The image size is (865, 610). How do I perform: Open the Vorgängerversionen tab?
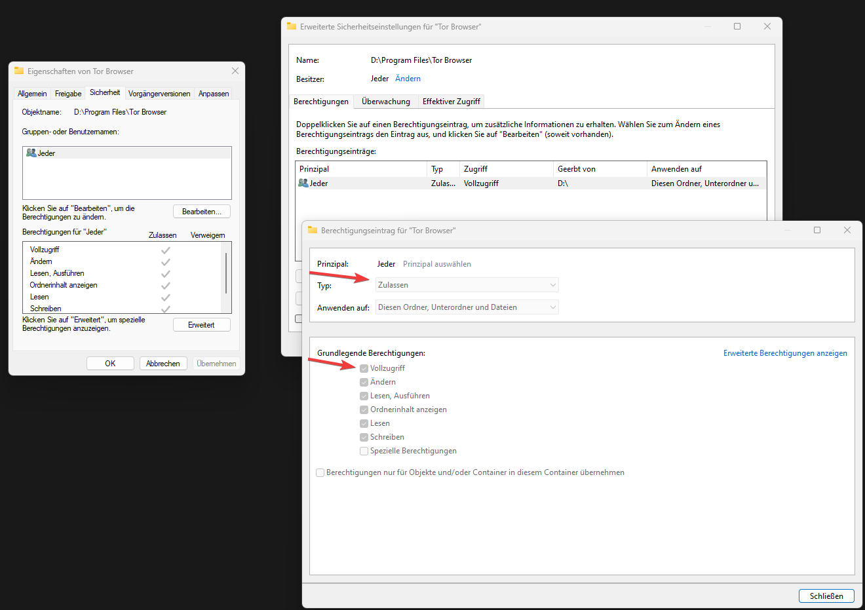tap(159, 94)
